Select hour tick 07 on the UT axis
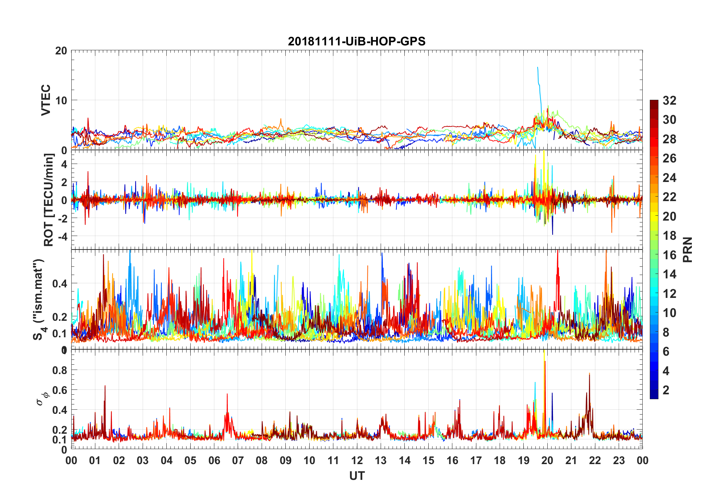 coord(238,460)
